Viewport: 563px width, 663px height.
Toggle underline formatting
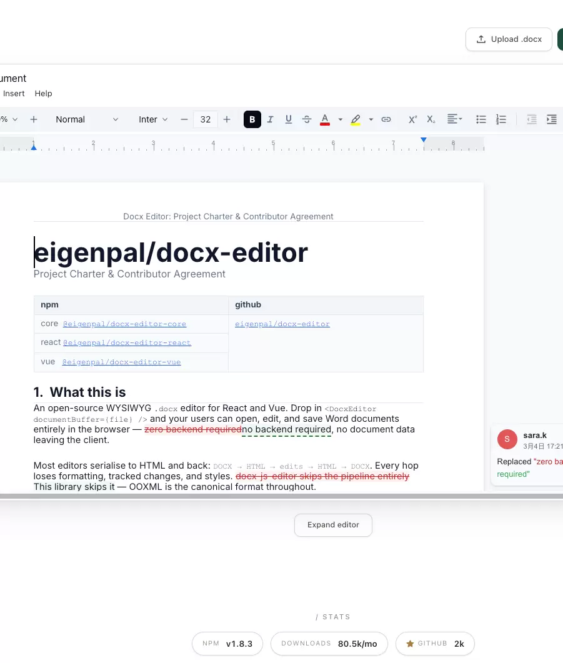(x=289, y=119)
